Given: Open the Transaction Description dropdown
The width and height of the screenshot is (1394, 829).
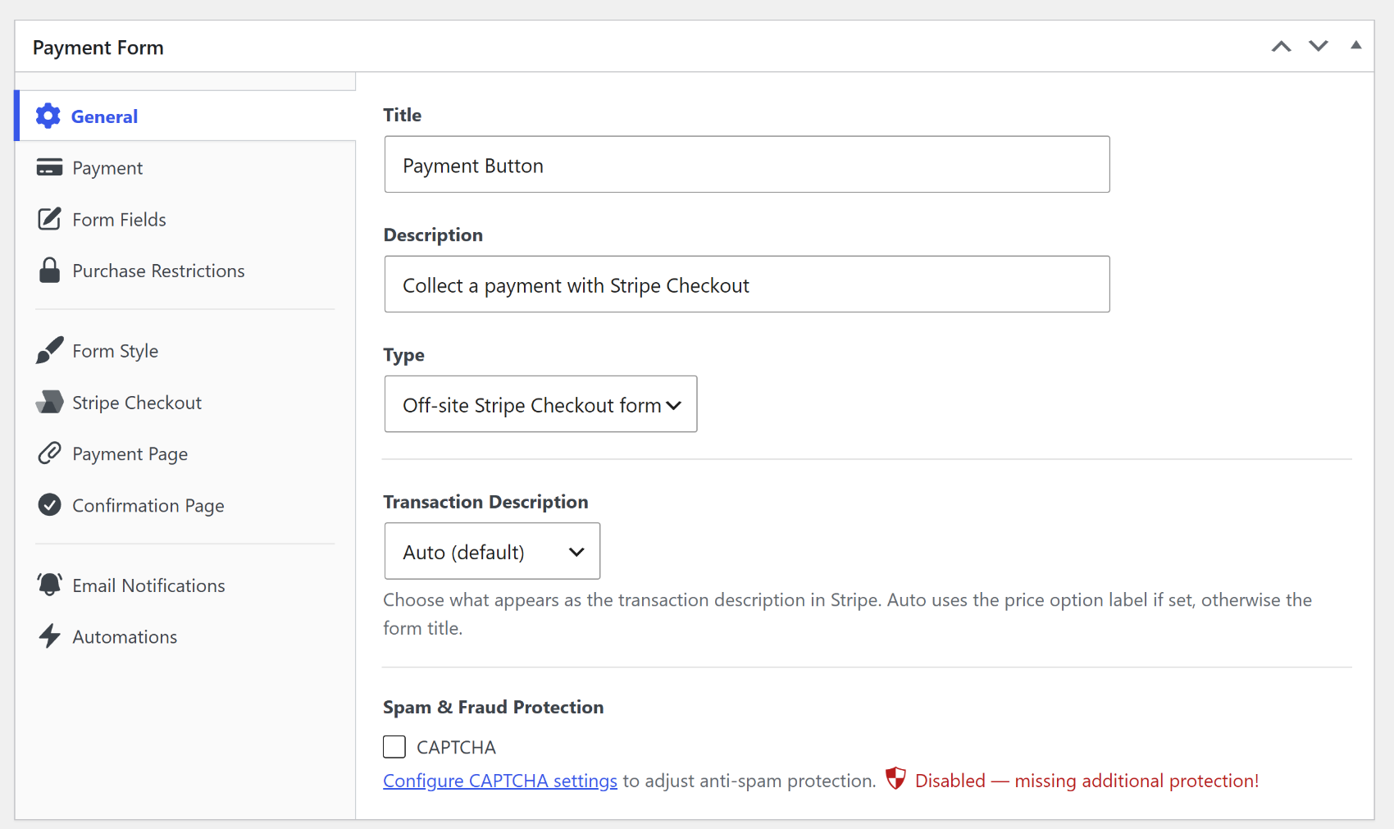Looking at the screenshot, I should click(492, 551).
